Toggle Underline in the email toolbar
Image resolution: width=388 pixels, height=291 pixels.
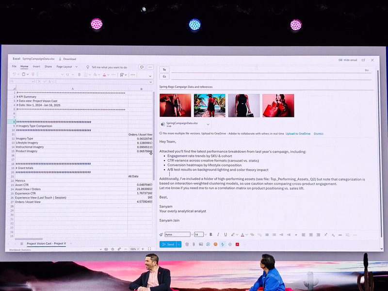226,234
